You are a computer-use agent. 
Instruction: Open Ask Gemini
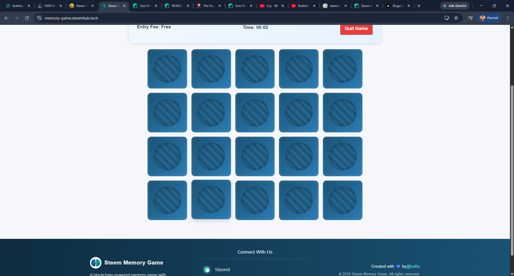pyautogui.click(x=455, y=6)
